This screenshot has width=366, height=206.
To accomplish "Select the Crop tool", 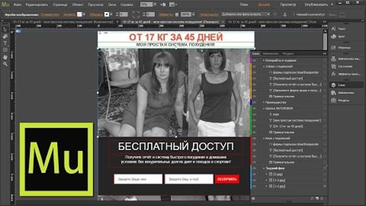I will [x=5, y=37].
